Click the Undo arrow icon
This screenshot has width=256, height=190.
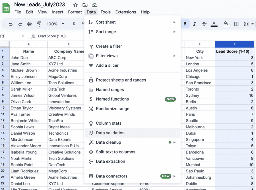coord(11,24)
